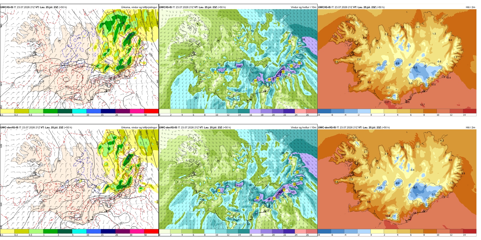Click the 18 wind value on UWC/IG-IS wind map
Image resolution: width=481 pixels, height=240 pixels.
[x=304, y=39]
